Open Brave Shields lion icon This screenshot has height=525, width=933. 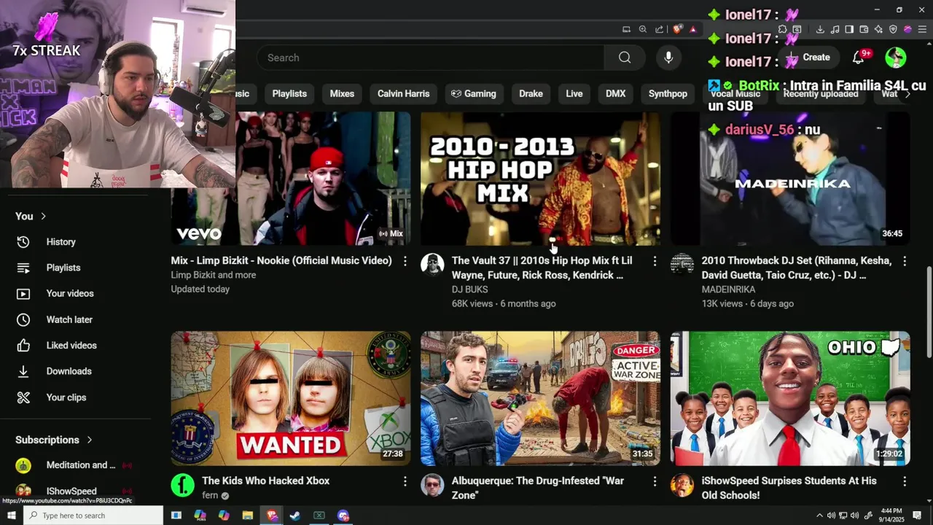tap(677, 29)
